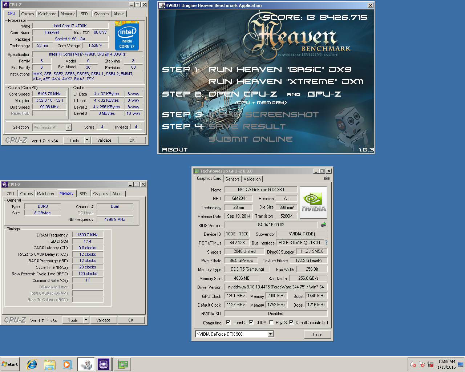Toggle the DirectCompute 5.0 checkbox
This screenshot has height=372, width=465.
coord(291,322)
